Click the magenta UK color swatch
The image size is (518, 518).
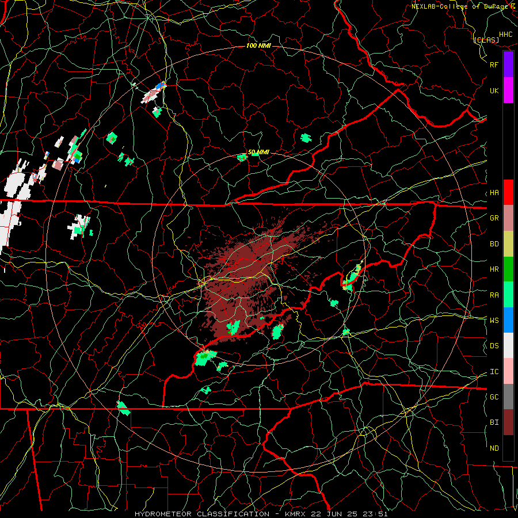(x=508, y=90)
